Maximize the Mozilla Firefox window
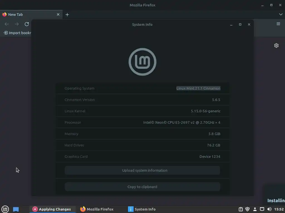The width and height of the screenshot is (285, 213). 271,5
